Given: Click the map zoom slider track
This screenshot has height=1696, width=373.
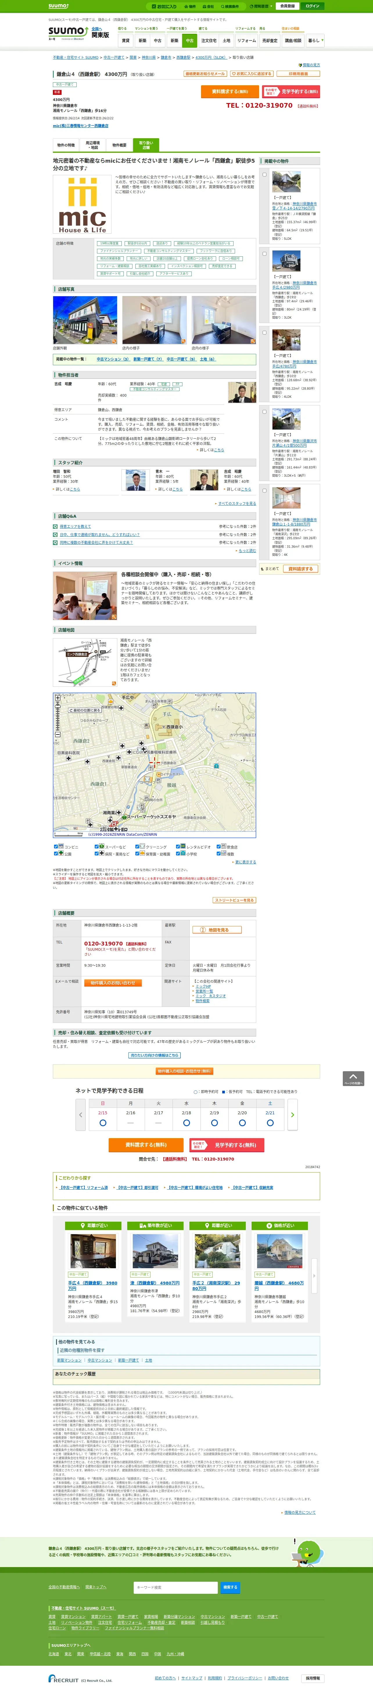Looking at the screenshot, I should click(x=57, y=717).
